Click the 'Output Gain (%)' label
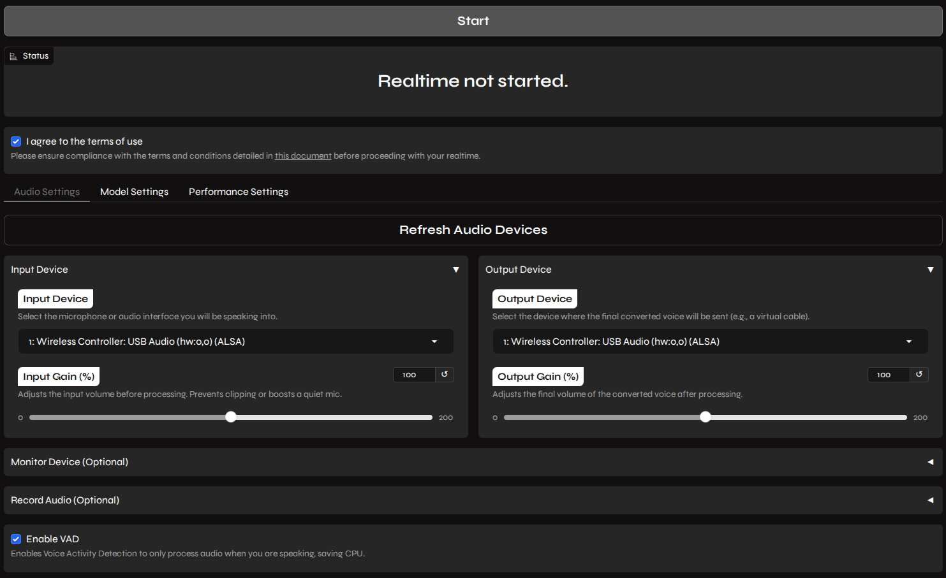Screen dimensions: 946x578 [538, 377]
